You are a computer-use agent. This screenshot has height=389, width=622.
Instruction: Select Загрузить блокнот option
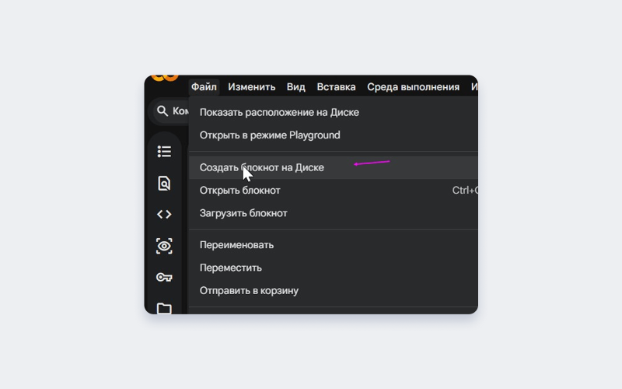coord(243,213)
